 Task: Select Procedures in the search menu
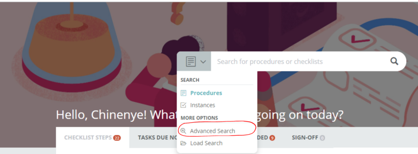(x=206, y=93)
